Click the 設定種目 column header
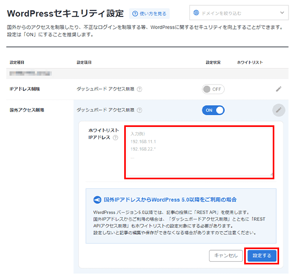 coord(17,62)
